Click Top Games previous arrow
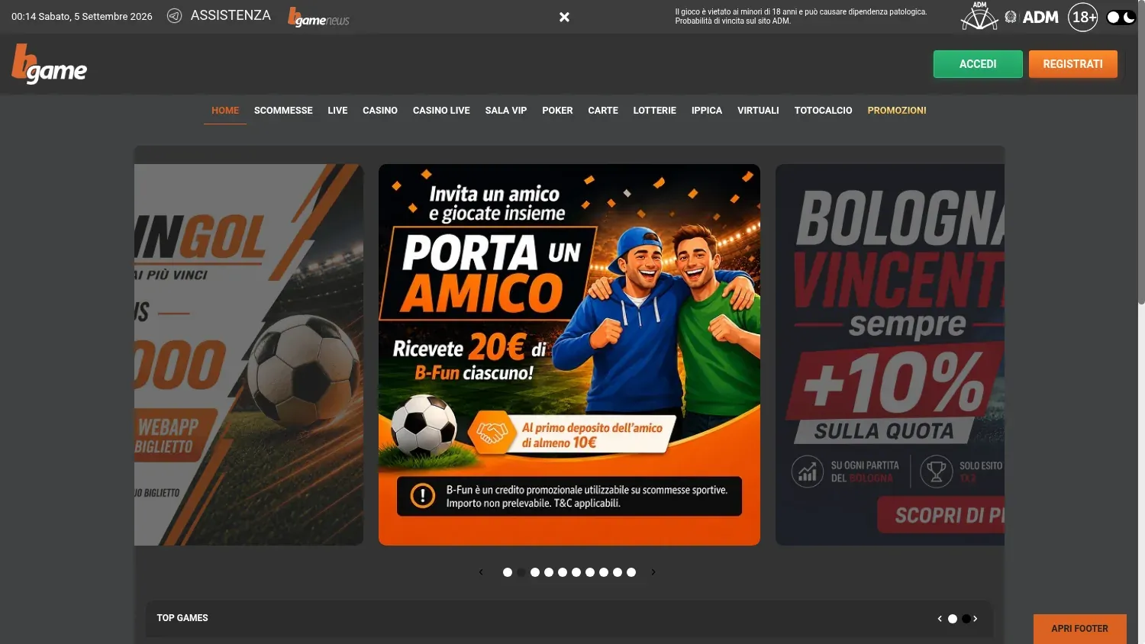Screen dimensions: 1145x644 coord(940,619)
